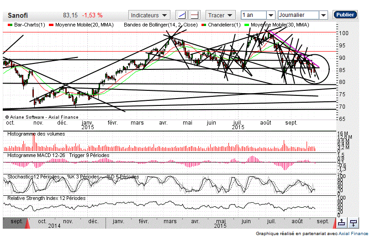Click the Journalier interval field
This screenshot has width=371, height=241.
298,16
